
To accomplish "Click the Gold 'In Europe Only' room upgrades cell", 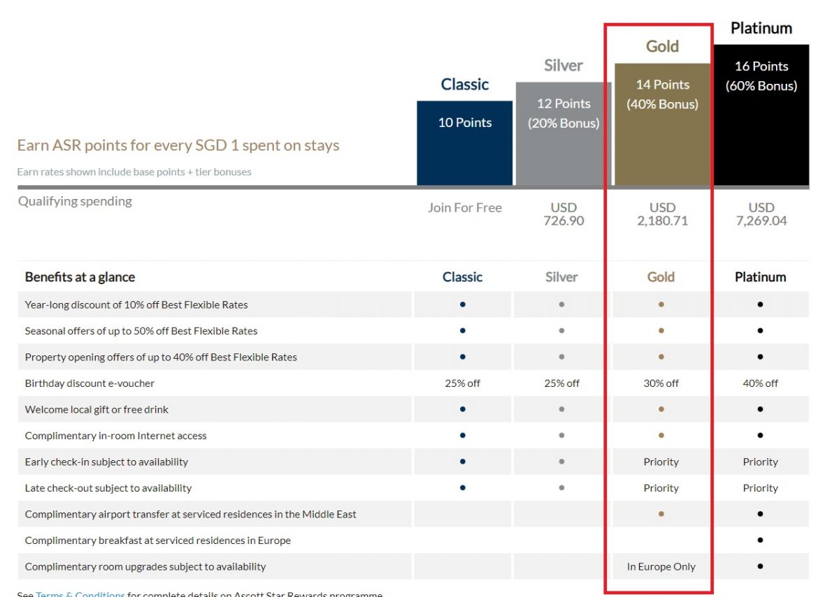I will coord(661,566).
